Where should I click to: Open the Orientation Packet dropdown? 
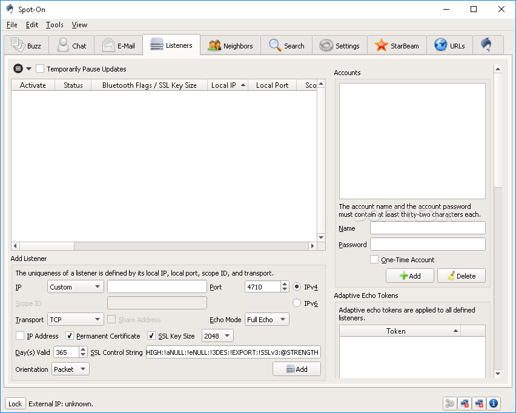click(x=70, y=369)
